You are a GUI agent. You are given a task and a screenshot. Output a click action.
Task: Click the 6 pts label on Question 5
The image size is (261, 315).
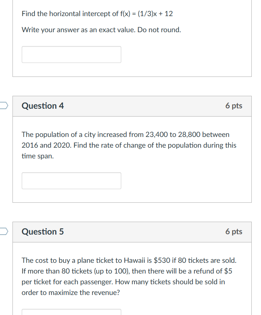click(234, 232)
